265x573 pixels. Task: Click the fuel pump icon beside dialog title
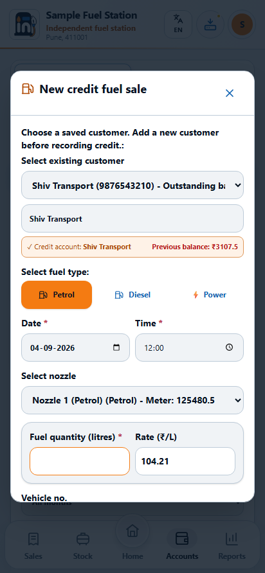(x=28, y=89)
